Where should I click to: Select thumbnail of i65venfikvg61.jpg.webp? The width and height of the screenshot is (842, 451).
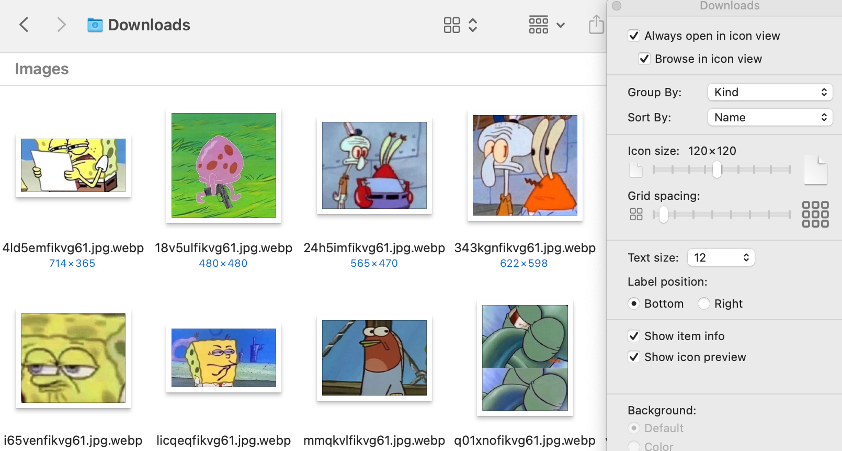click(x=73, y=358)
